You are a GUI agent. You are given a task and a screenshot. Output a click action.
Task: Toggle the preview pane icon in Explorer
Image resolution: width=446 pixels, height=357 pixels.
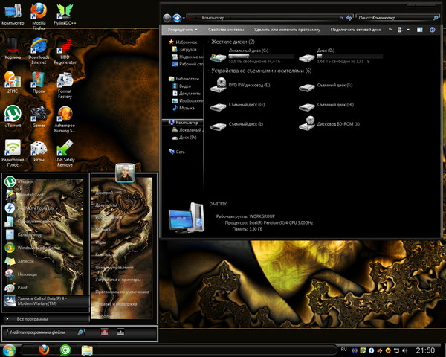(419, 30)
